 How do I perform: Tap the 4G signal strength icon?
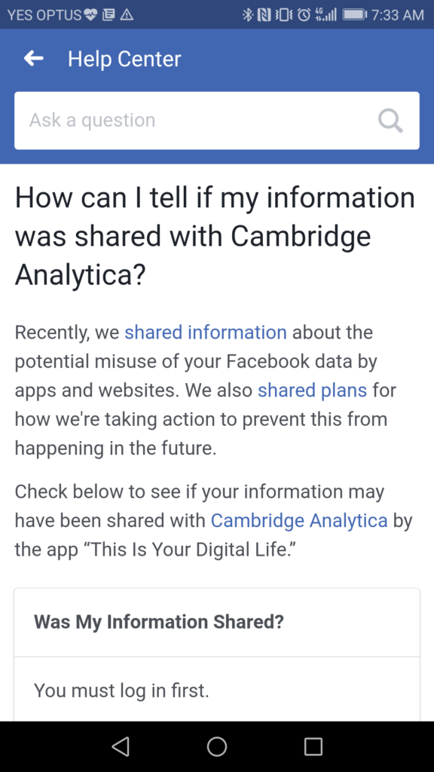(327, 15)
